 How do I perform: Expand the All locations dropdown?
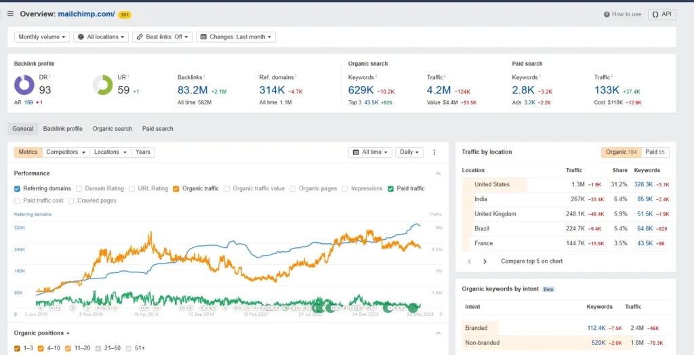point(101,37)
